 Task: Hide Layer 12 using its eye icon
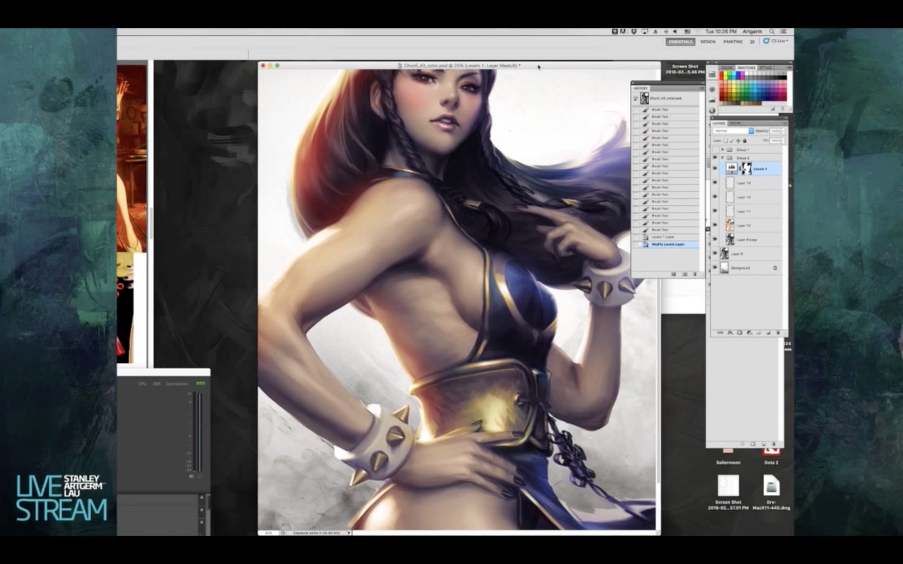click(715, 197)
